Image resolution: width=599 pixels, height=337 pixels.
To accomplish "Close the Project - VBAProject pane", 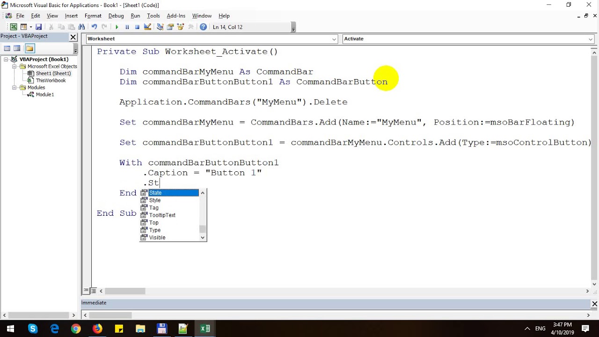I will [x=73, y=37].
